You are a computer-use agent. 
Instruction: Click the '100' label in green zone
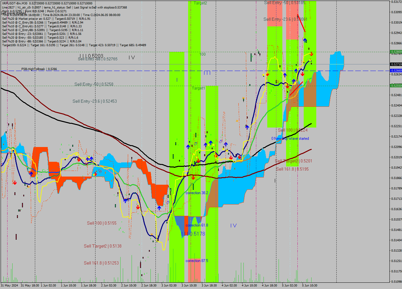(x=203, y=54)
